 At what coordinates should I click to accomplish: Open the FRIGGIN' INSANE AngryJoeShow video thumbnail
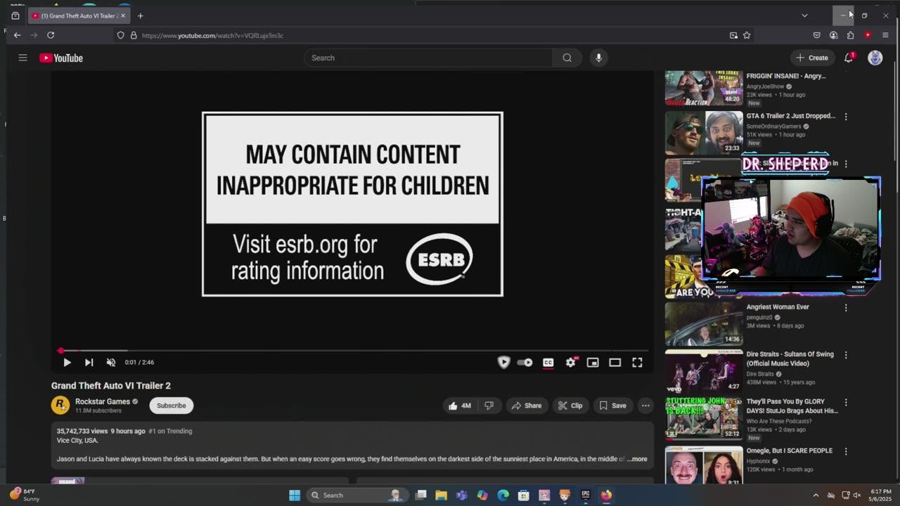704,88
